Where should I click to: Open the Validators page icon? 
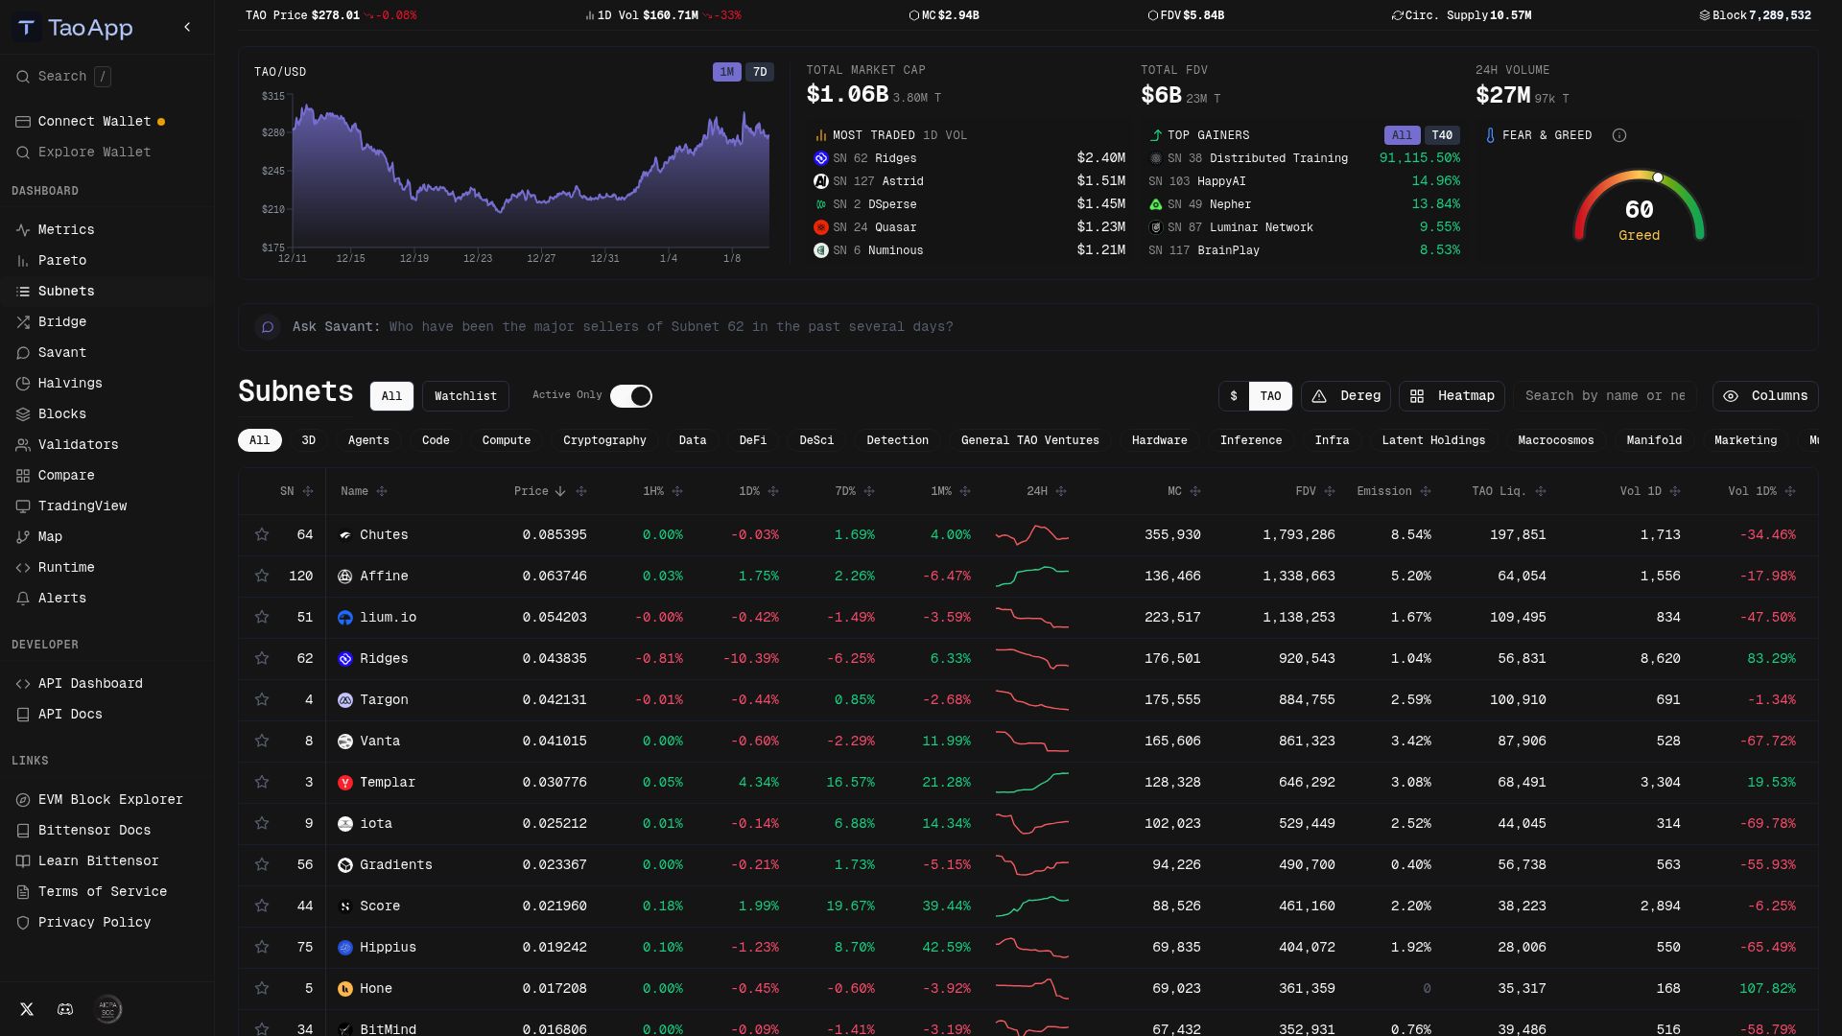[x=23, y=444]
